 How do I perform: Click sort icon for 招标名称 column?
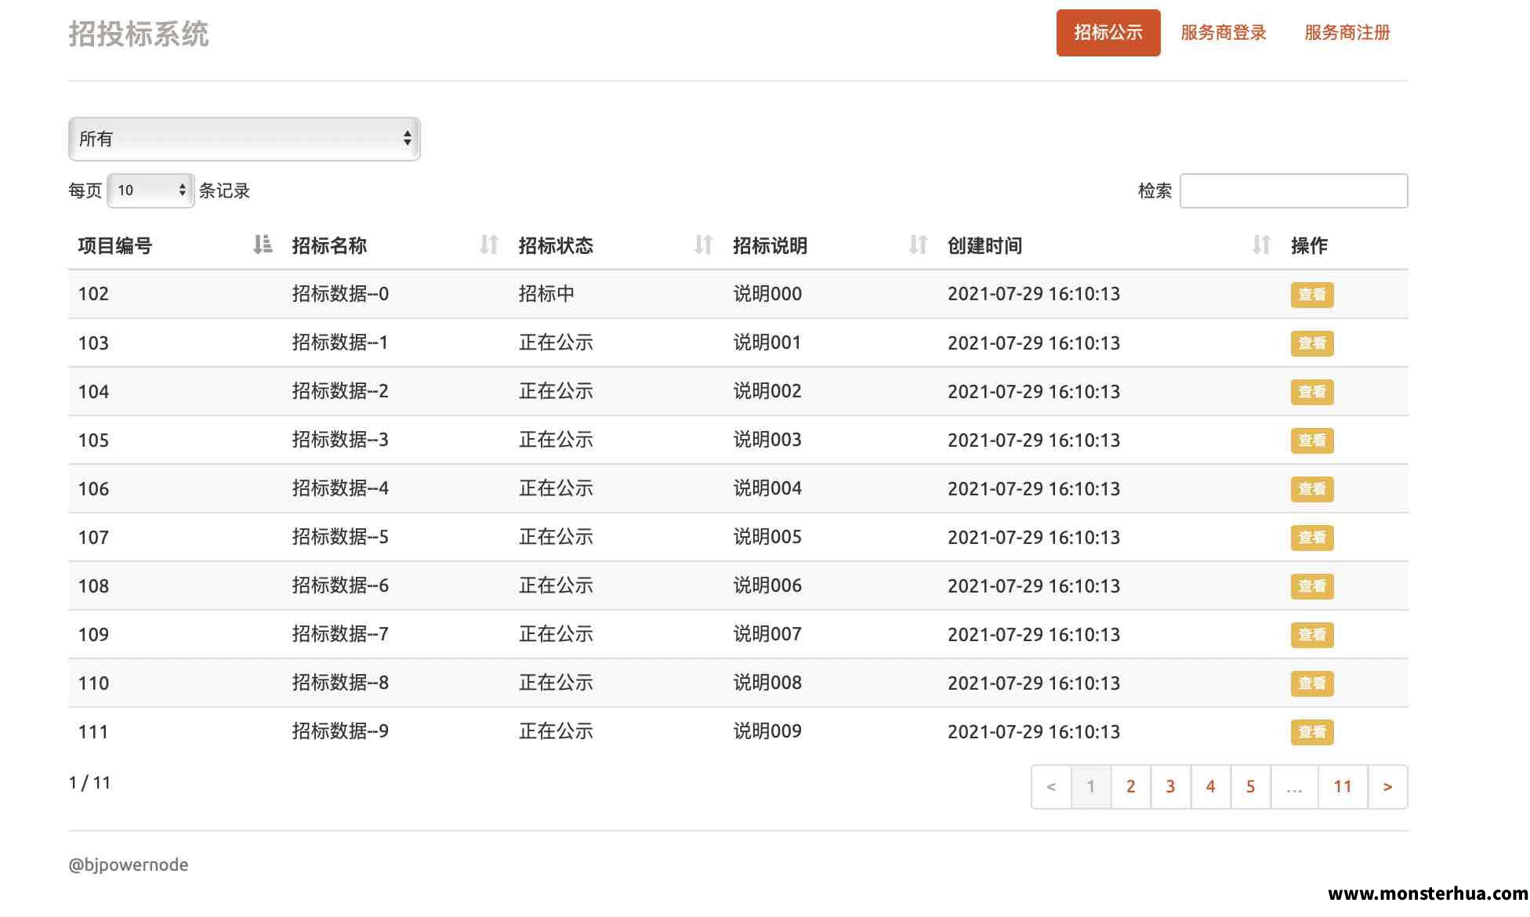point(489,245)
